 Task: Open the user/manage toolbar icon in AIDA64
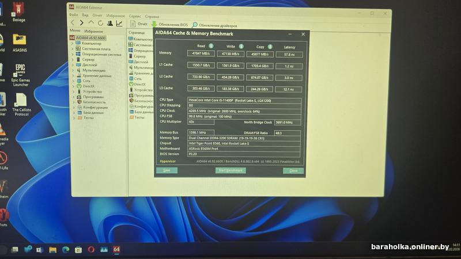coord(109,23)
